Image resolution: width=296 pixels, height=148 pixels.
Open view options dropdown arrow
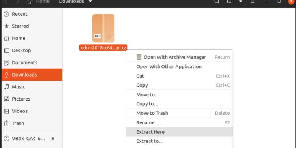tap(240, 2)
